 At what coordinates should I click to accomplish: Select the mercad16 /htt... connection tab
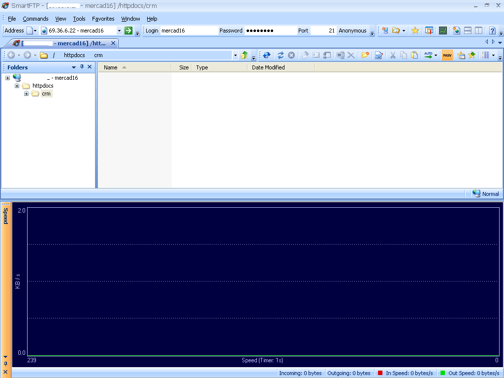click(x=61, y=43)
